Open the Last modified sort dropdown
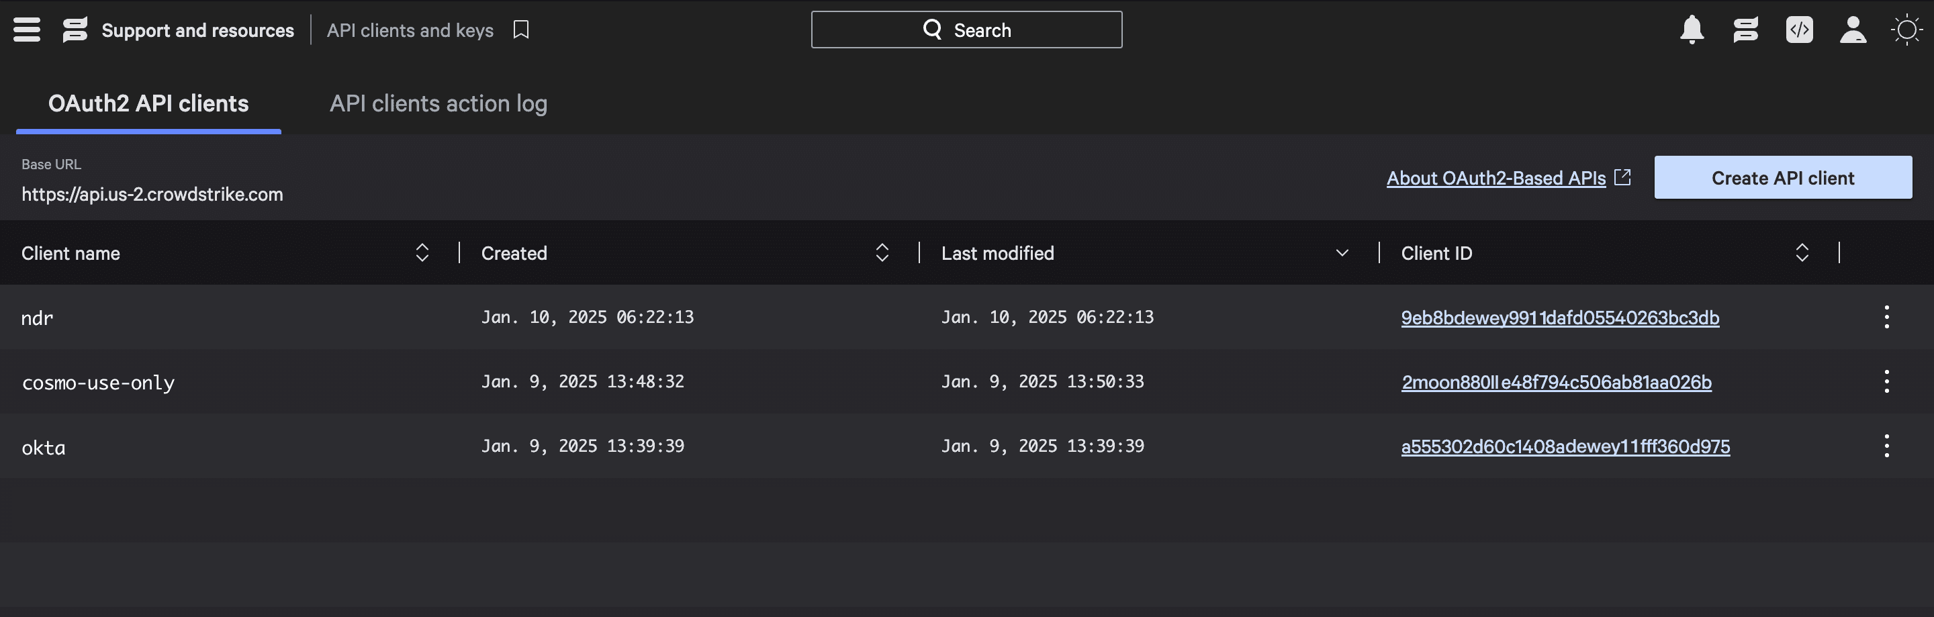Screen dimensions: 1934x617 1342,253
